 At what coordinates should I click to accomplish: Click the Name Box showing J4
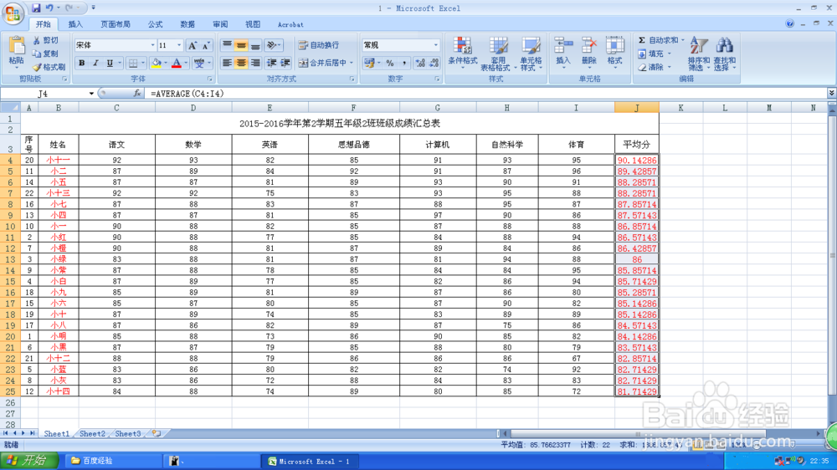click(x=44, y=94)
